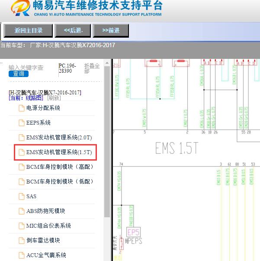Viewport: 260px width, 261px height.
Task: Click document icon beside BCM高配 entry
Action: pos(22,167)
